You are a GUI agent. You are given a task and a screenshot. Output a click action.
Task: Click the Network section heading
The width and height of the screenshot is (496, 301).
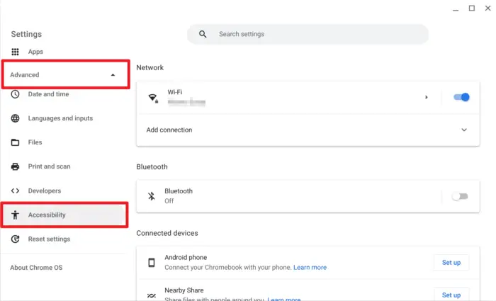click(x=150, y=68)
